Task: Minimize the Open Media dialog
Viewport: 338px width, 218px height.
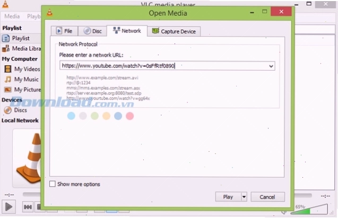Action: [x=252, y=13]
